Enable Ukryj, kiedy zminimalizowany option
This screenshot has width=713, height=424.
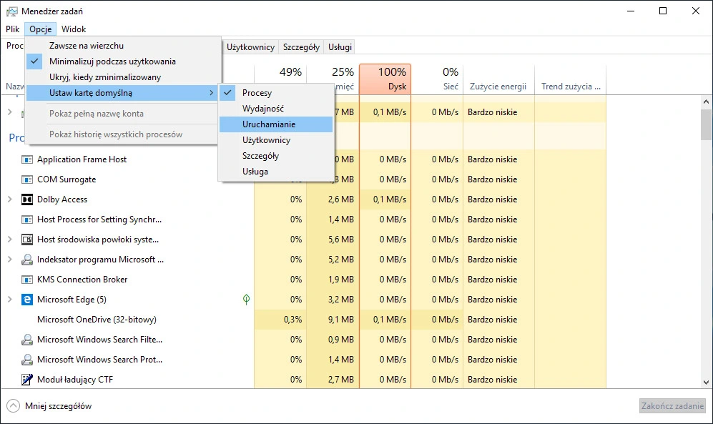pyautogui.click(x=105, y=77)
